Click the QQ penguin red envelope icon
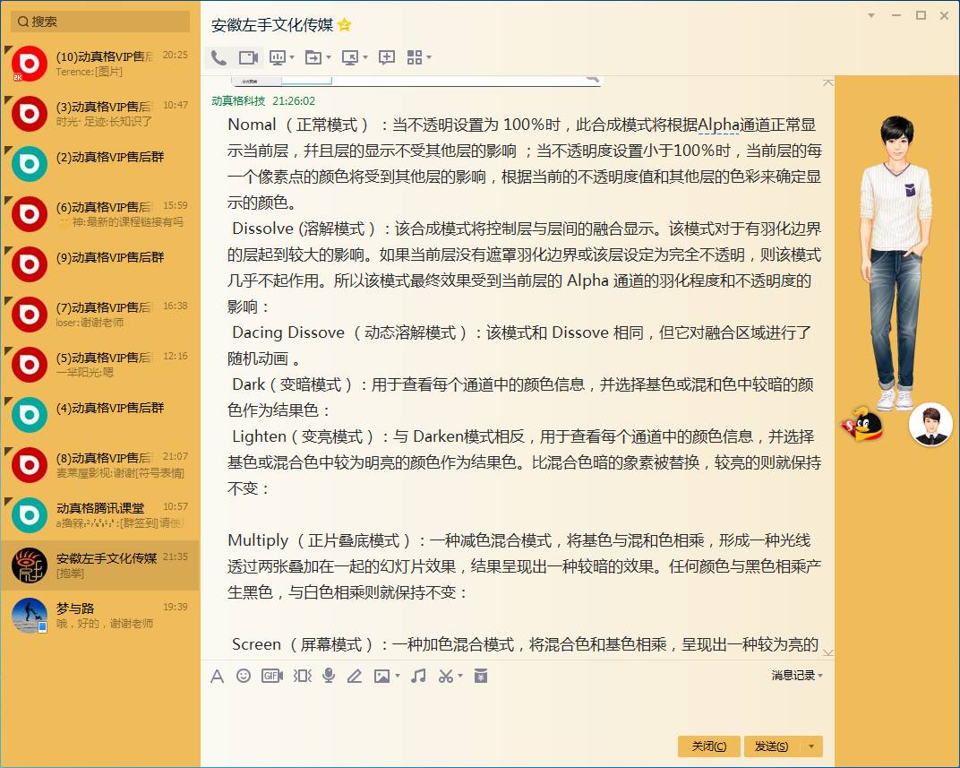Image resolution: width=960 pixels, height=768 pixels. tap(862, 424)
